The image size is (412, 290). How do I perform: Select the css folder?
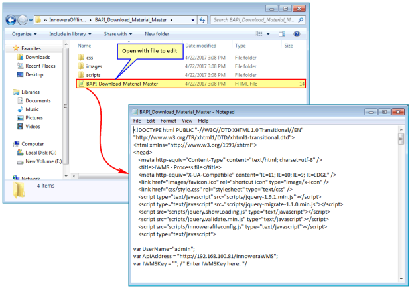(86, 58)
